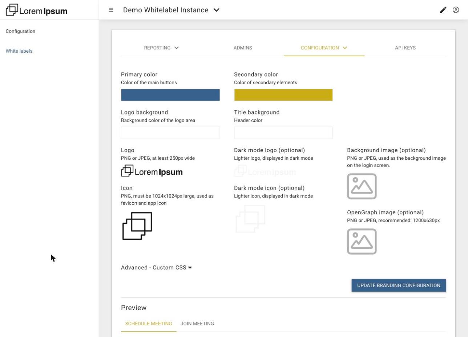Open the user account icon
This screenshot has height=337, width=468.
(456, 10)
